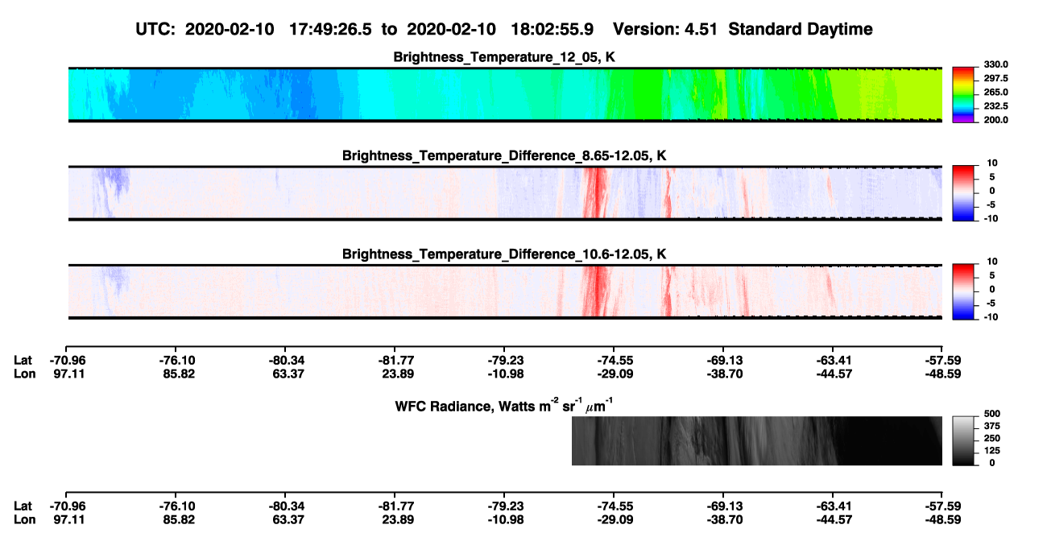Click the 265.0 colorbar label
The image size is (1047, 537).
(995, 93)
